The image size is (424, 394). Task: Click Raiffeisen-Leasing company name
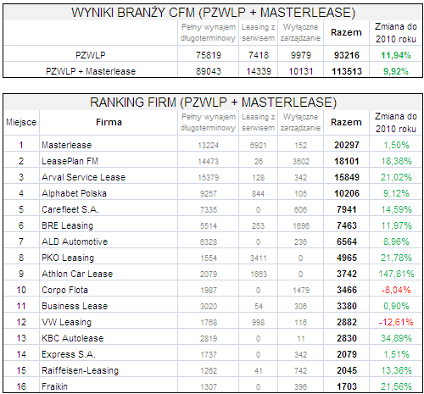[x=80, y=370]
